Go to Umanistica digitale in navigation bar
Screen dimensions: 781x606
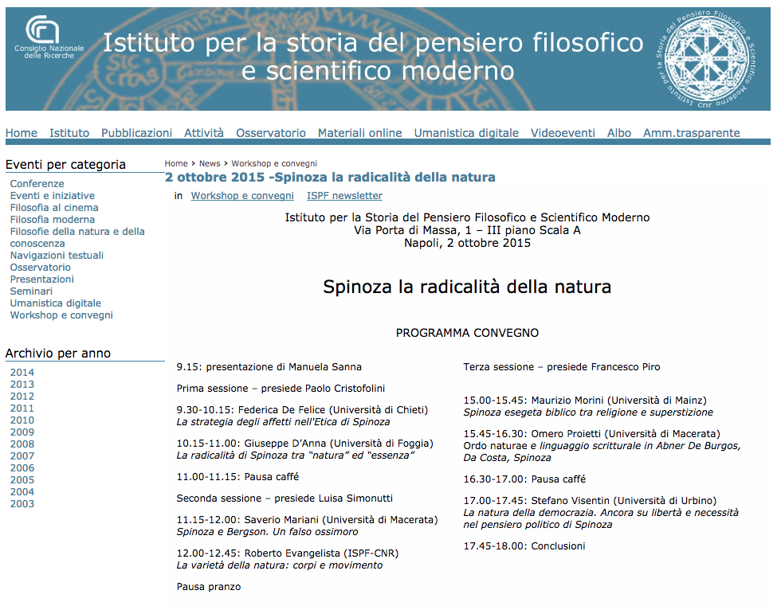click(466, 133)
